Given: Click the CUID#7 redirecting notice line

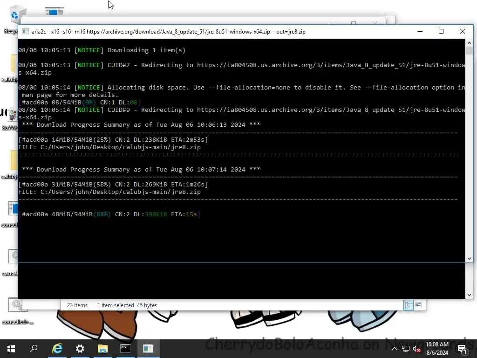Looking at the screenshot, I should (x=242, y=69).
